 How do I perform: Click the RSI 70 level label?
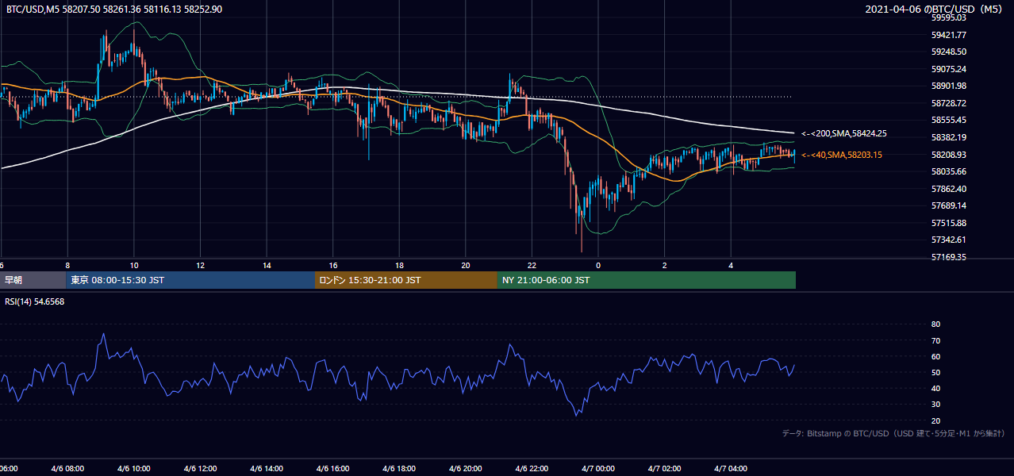click(935, 340)
